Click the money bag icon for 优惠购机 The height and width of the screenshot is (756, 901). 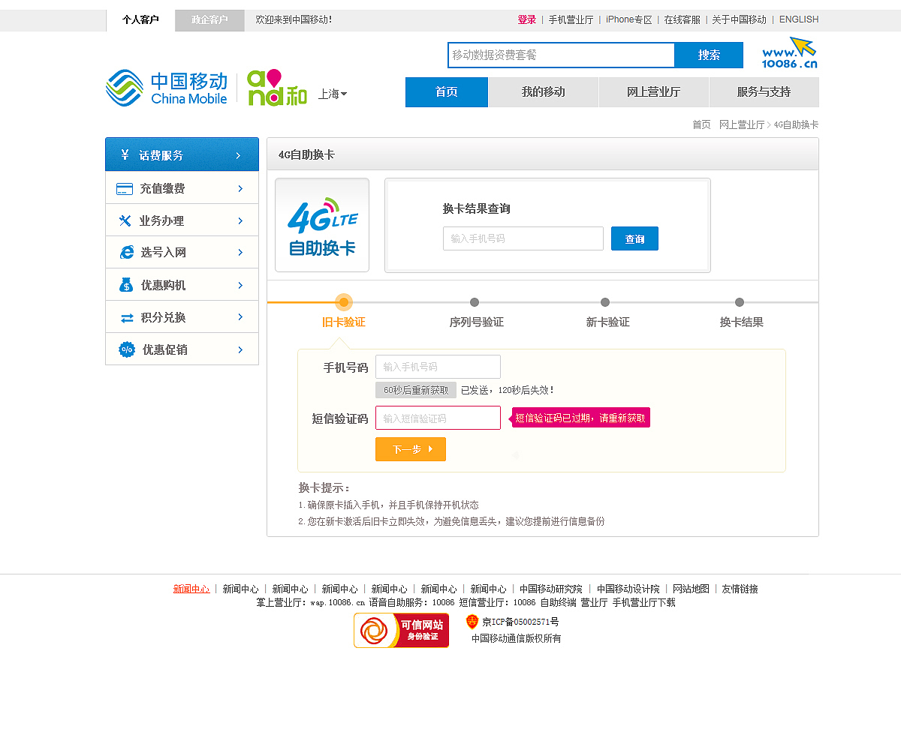pyautogui.click(x=126, y=285)
